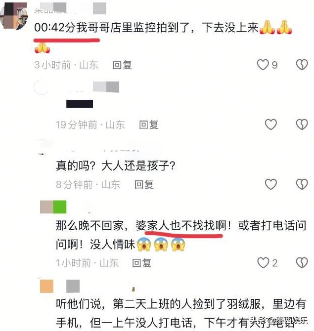Like the 00:42 surveillance comment

[263, 65]
